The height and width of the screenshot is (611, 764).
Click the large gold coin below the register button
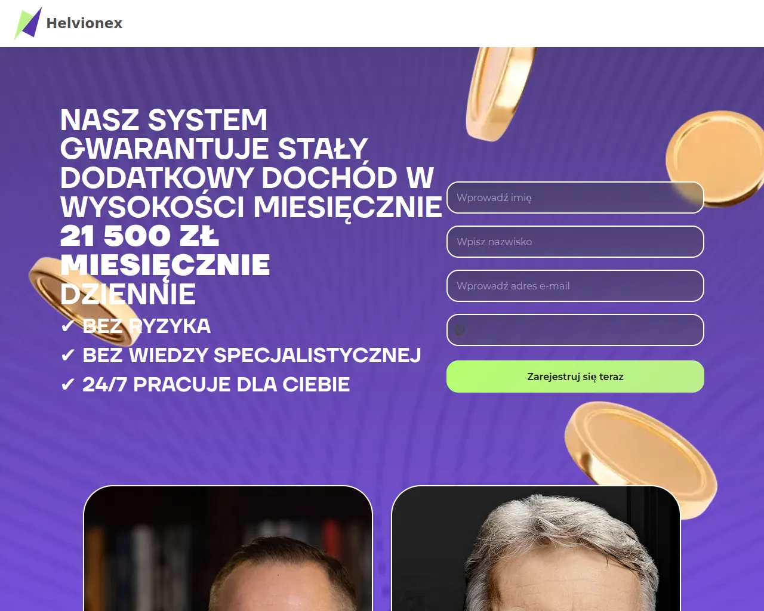pos(640,458)
